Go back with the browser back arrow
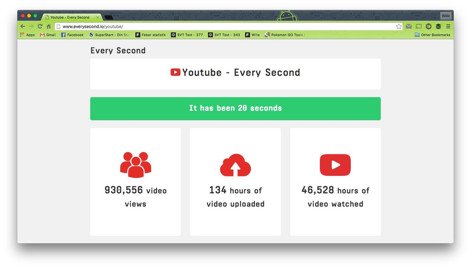 pyautogui.click(x=23, y=26)
